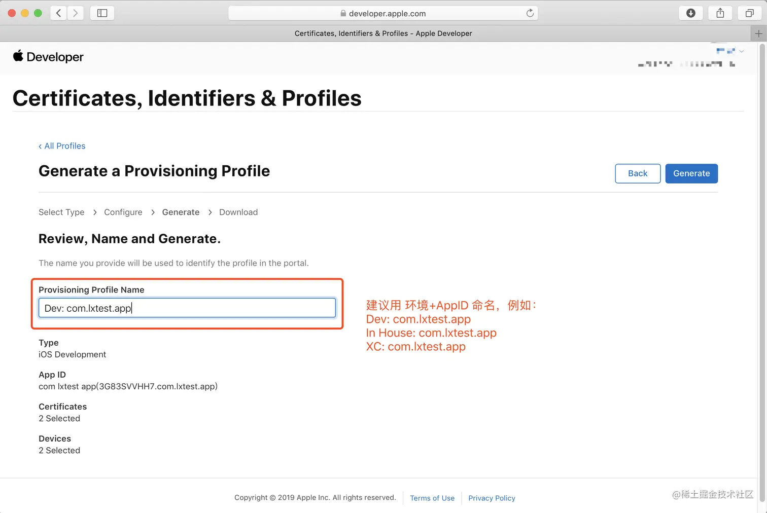Image resolution: width=767 pixels, height=513 pixels.
Task: Select the Generate step breadcrumb
Action: pyautogui.click(x=181, y=212)
